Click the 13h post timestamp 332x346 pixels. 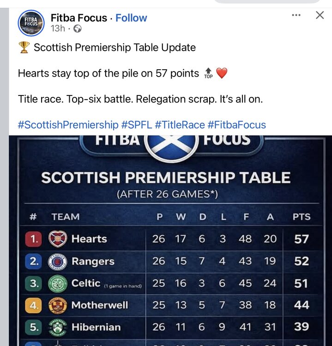tap(58, 29)
